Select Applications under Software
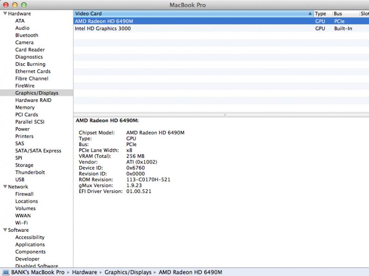Viewport: 369px width, 276px height. 30,245
